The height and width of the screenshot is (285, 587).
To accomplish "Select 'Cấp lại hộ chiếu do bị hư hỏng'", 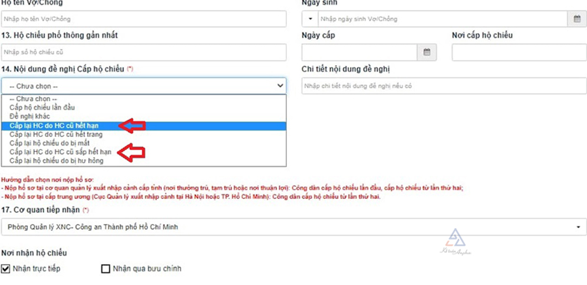I will point(58,160).
